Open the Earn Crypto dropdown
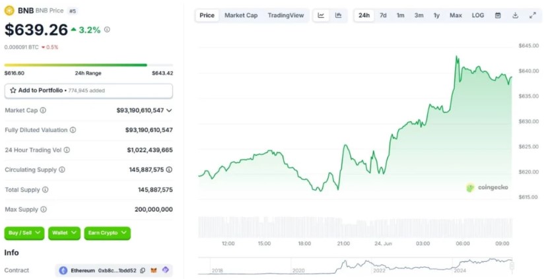Screen dimensions: 548x279 click(108, 233)
